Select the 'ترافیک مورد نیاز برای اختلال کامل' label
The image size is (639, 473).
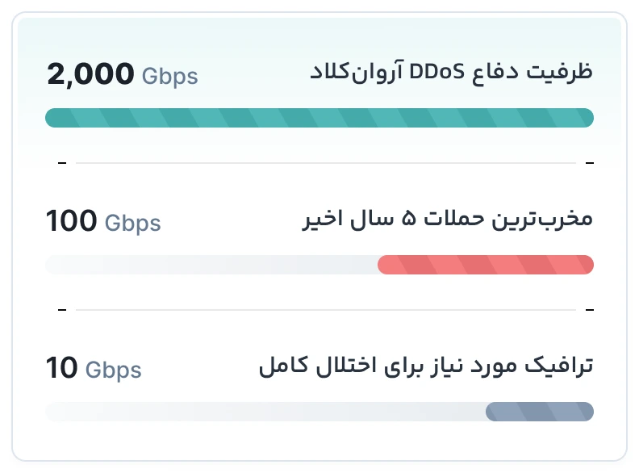click(426, 366)
